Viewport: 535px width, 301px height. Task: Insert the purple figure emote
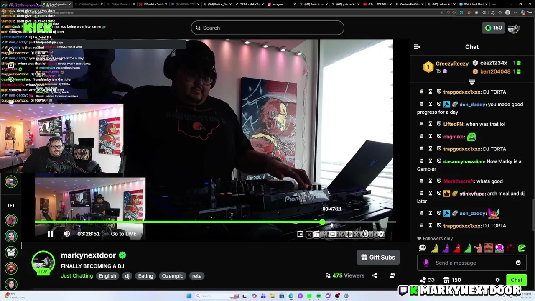coord(446,248)
